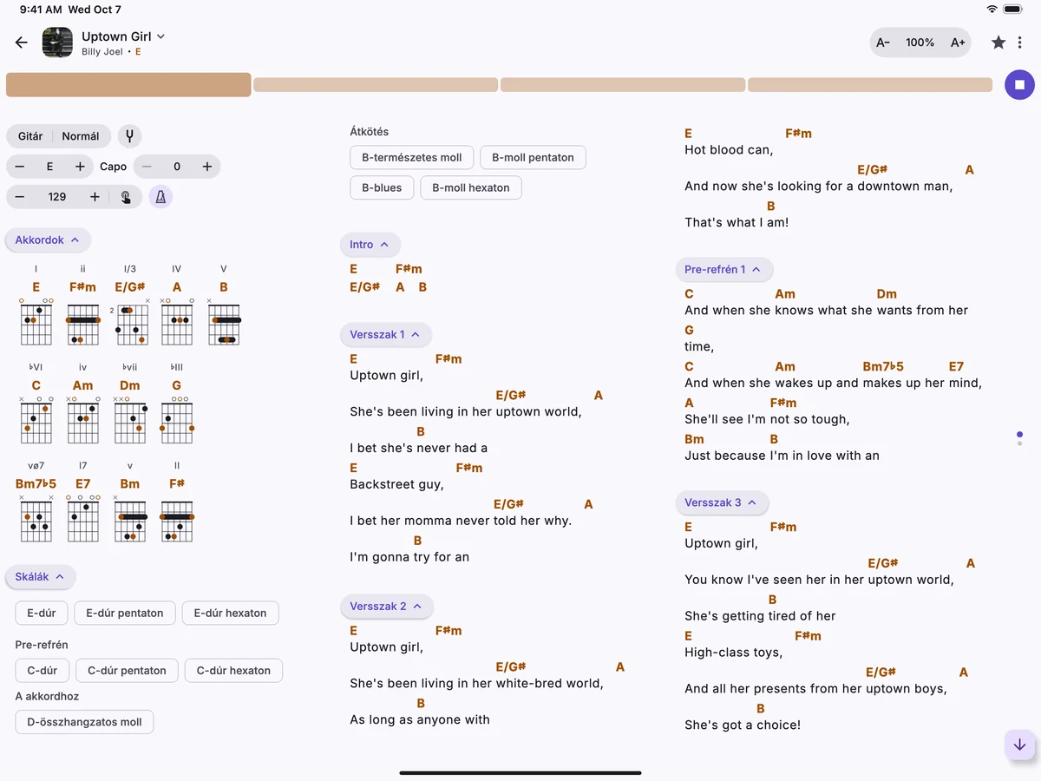Viewport: 1041px width, 781px height.
Task: Open the Uptown Girl album thumbnail
Action: click(57, 43)
